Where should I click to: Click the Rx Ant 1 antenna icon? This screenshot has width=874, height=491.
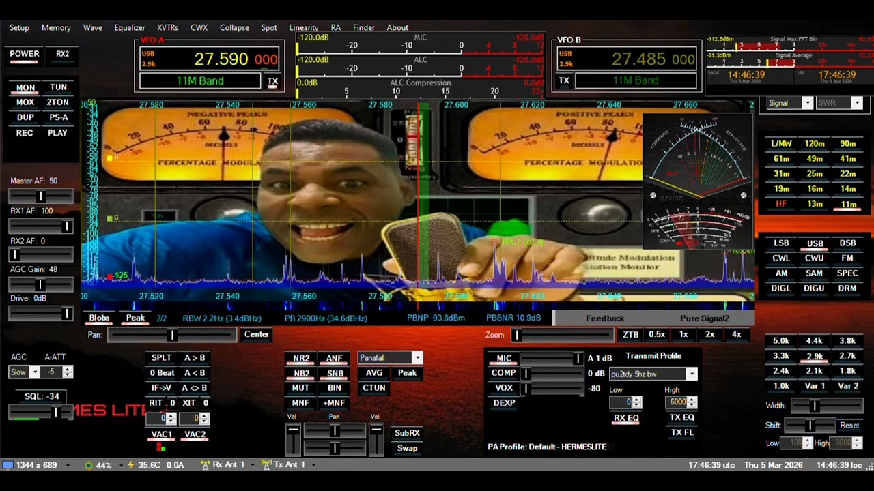(x=205, y=465)
